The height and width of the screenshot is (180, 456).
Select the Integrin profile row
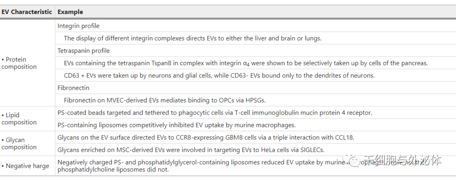coord(255,26)
